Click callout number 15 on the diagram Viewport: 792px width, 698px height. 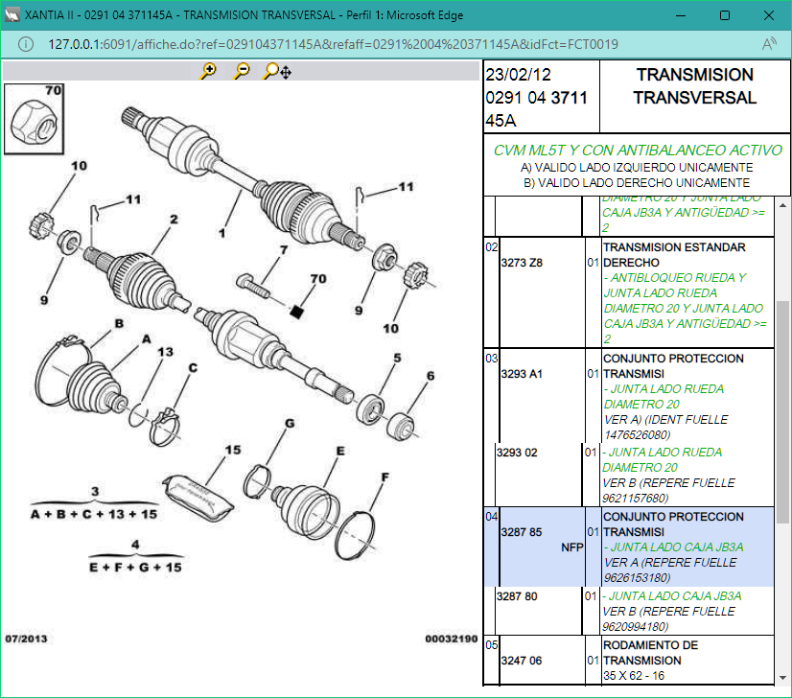pyautogui.click(x=233, y=450)
